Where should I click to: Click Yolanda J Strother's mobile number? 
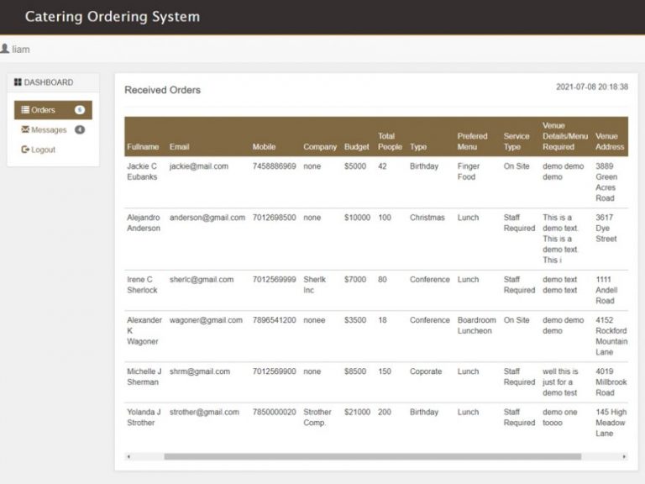274,413
